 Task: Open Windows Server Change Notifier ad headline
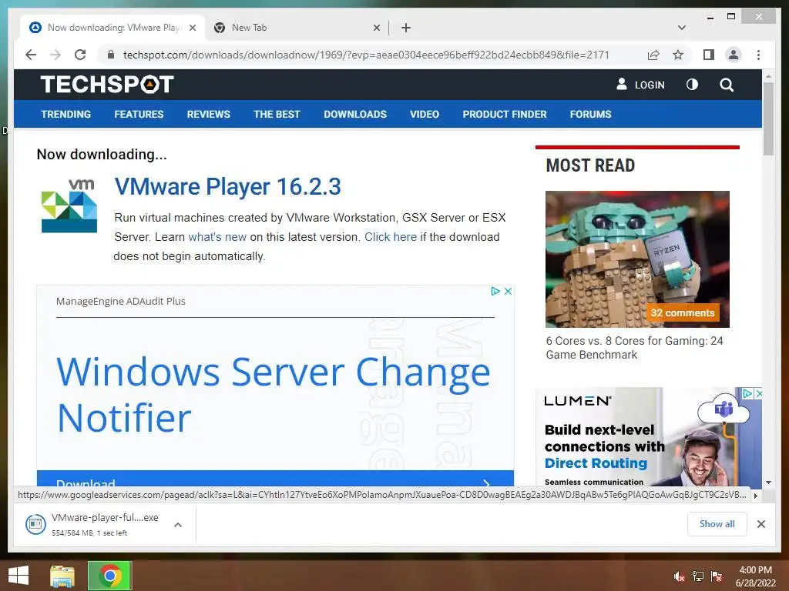point(274,395)
